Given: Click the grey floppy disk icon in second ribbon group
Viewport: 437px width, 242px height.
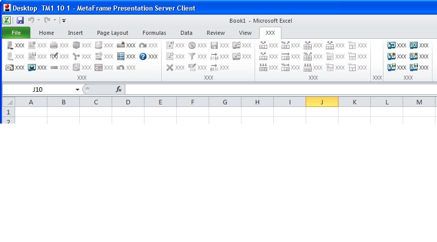Looking at the screenshot, I should point(214,45).
